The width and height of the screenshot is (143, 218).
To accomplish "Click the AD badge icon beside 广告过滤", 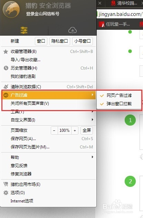I will tap(6, 95).
